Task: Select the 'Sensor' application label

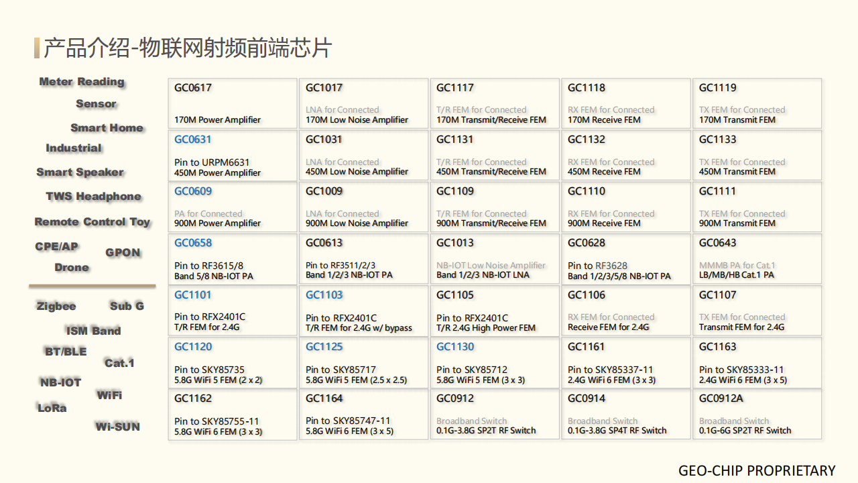Action: click(96, 104)
